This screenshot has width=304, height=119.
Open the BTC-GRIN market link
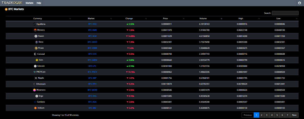[x=92, y=60]
